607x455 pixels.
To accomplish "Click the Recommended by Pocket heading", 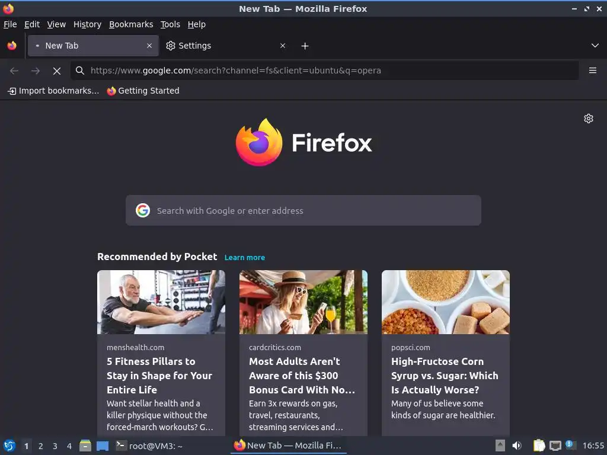I will (157, 257).
